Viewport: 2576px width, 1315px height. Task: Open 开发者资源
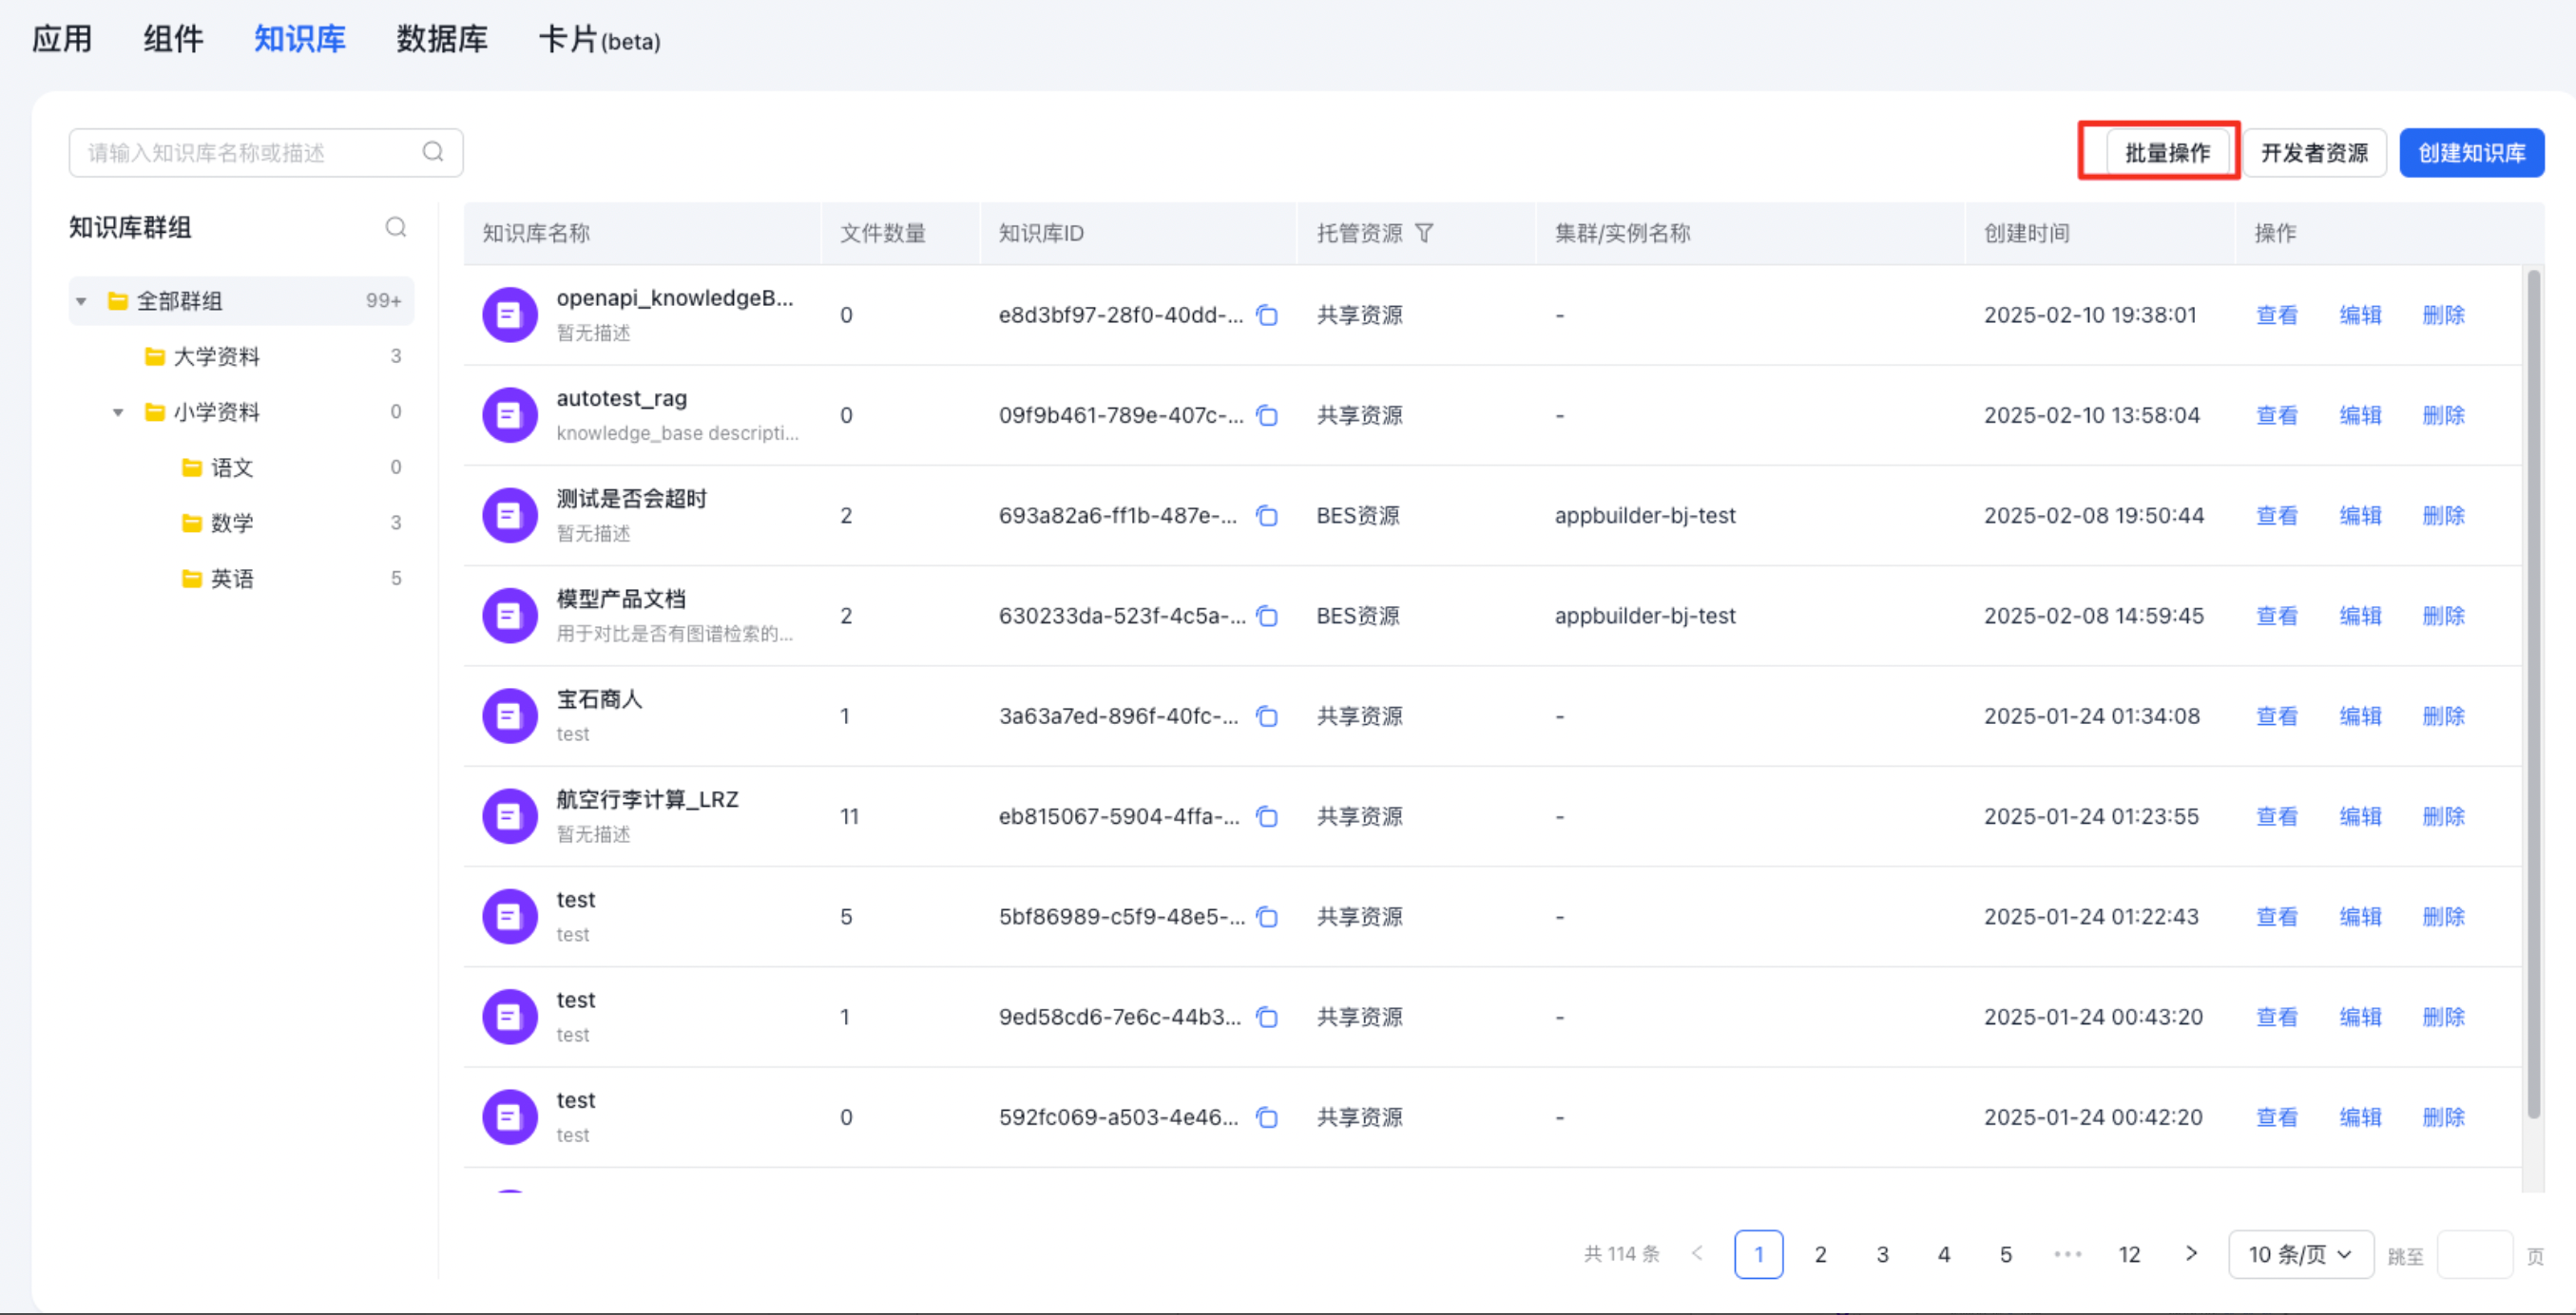coord(2314,153)
